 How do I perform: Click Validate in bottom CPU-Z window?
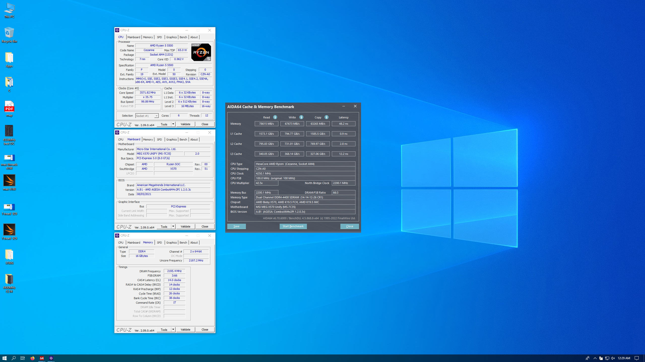pyautogui.click(x=185, y=330)
